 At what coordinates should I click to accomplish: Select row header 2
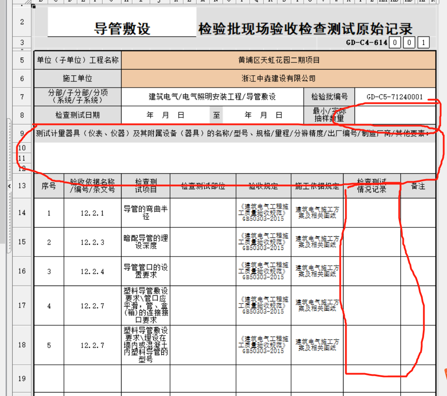pos(22,22)
